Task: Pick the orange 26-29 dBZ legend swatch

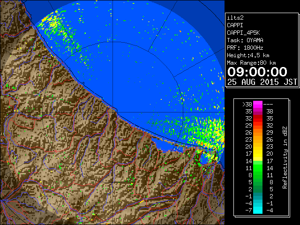Action: click(258, 132)
